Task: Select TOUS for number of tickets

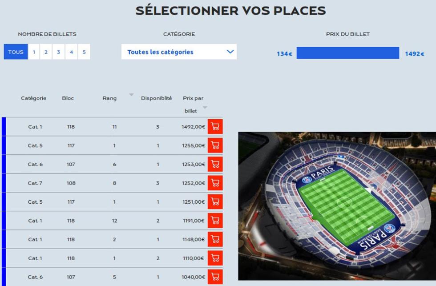Action: 16,52
